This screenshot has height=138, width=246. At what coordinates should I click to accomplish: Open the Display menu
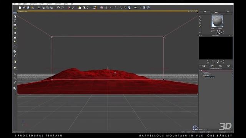tap(66, 4)
